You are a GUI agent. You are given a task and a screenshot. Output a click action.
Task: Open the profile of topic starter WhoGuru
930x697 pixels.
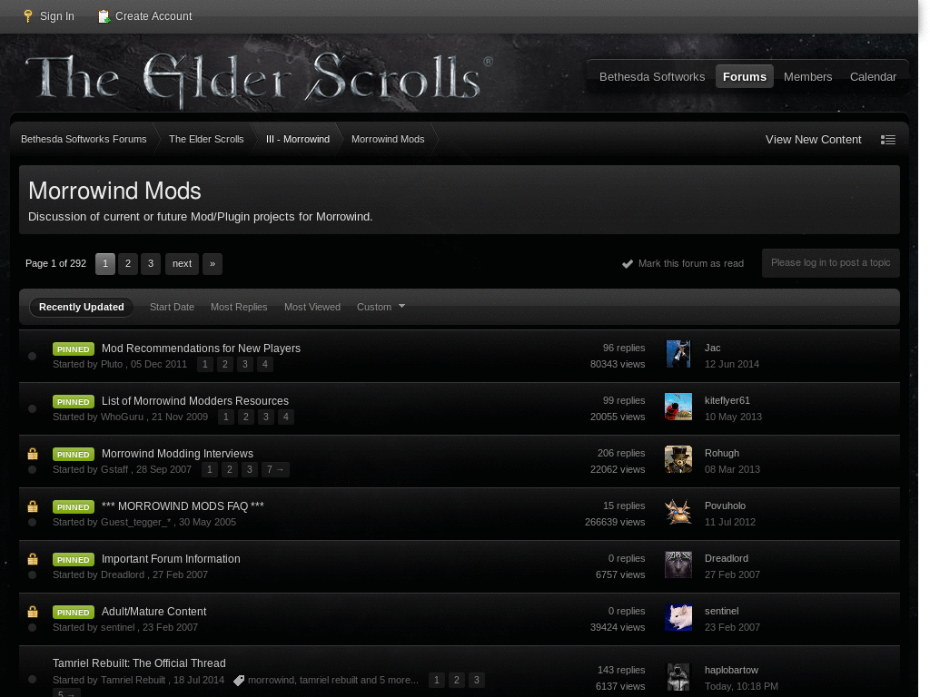click(x=123, y=417)
